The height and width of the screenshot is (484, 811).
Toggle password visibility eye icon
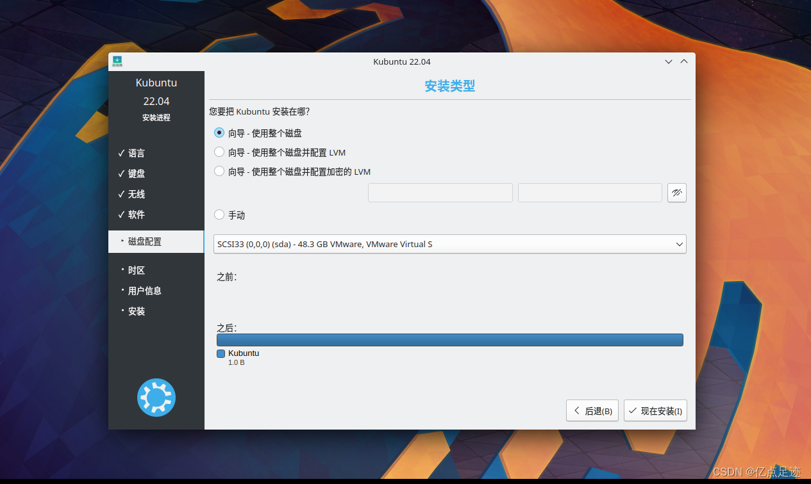(676, 193)
